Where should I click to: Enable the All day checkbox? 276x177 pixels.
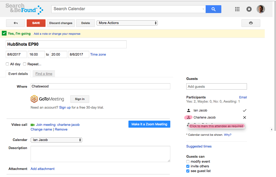[7, 64]
